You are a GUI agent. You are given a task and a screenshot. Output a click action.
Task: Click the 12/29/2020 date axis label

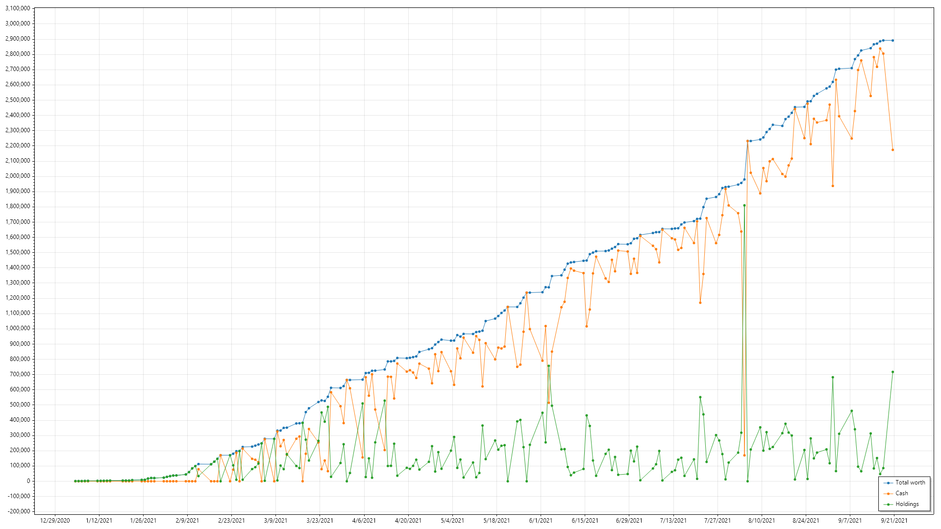click(x=55, y=521)
